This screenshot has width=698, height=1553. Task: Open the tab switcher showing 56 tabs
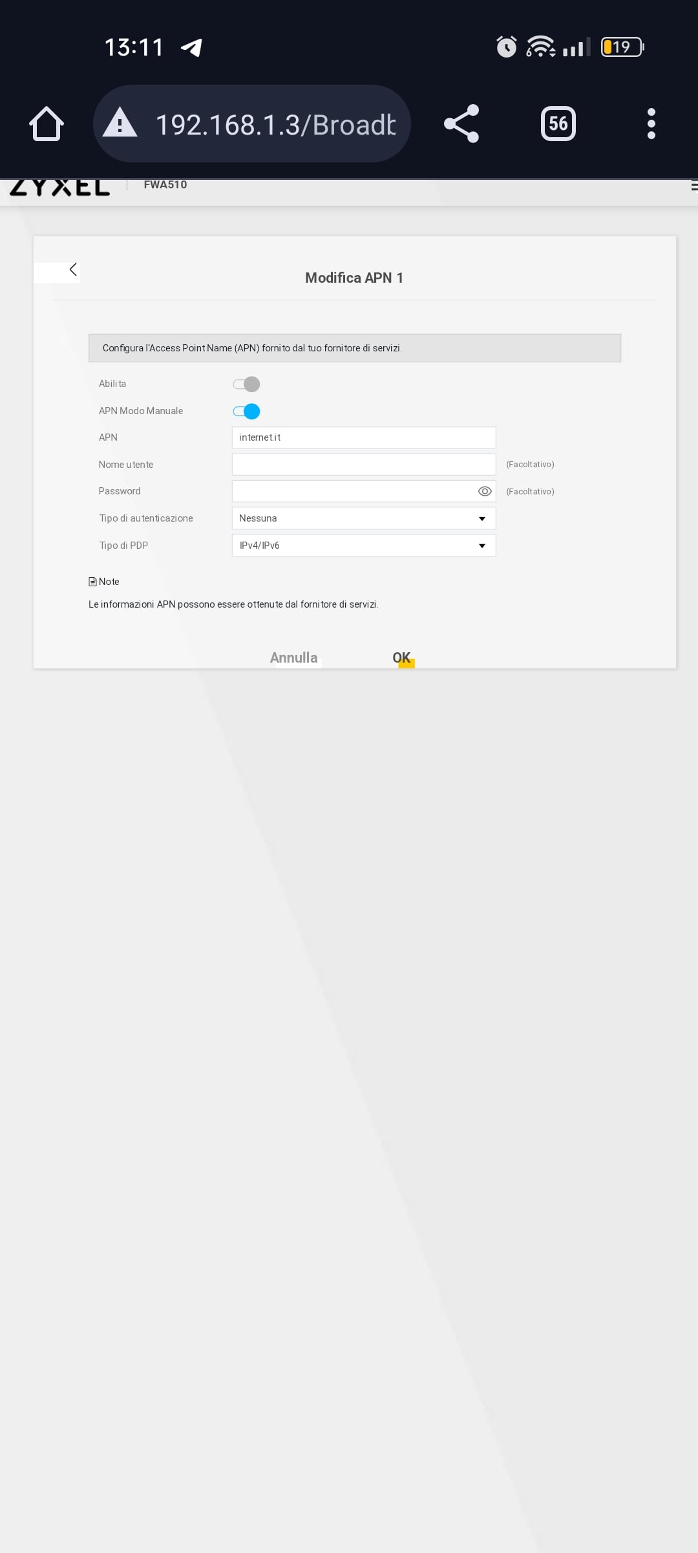(x=558, y=124)
